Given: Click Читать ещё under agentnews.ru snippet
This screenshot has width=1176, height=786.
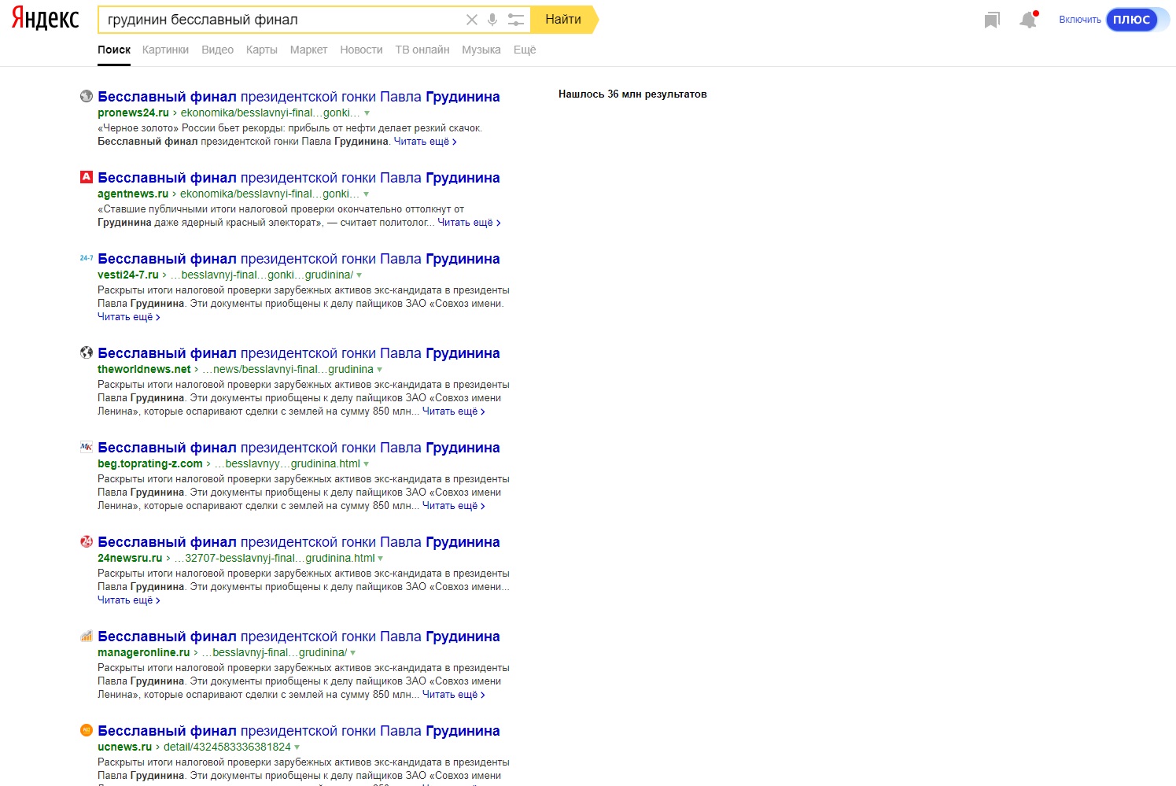Looking at the screenshot, I should (x=469, y=223).
